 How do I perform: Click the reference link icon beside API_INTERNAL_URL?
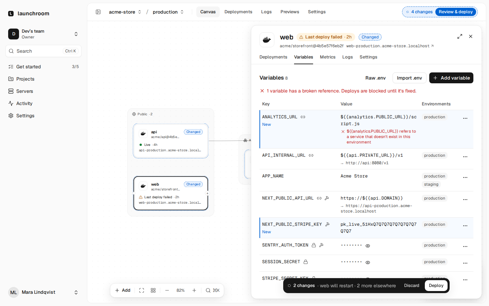pos(311,155)
